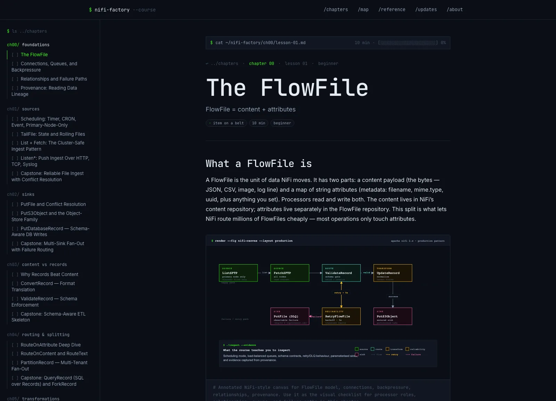Open the /updates nav link
Viewport: 556px width, 401px height.
coord(426,10)
